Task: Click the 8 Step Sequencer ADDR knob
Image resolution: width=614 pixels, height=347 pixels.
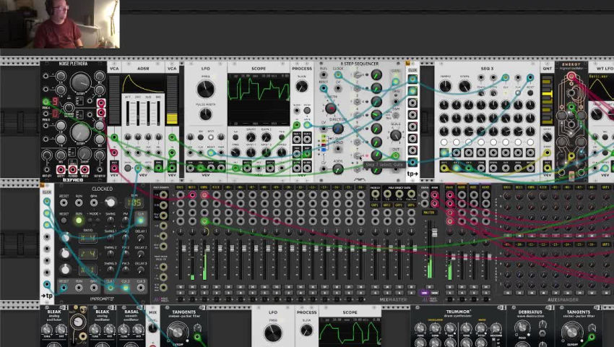Action: coord(338,169)
